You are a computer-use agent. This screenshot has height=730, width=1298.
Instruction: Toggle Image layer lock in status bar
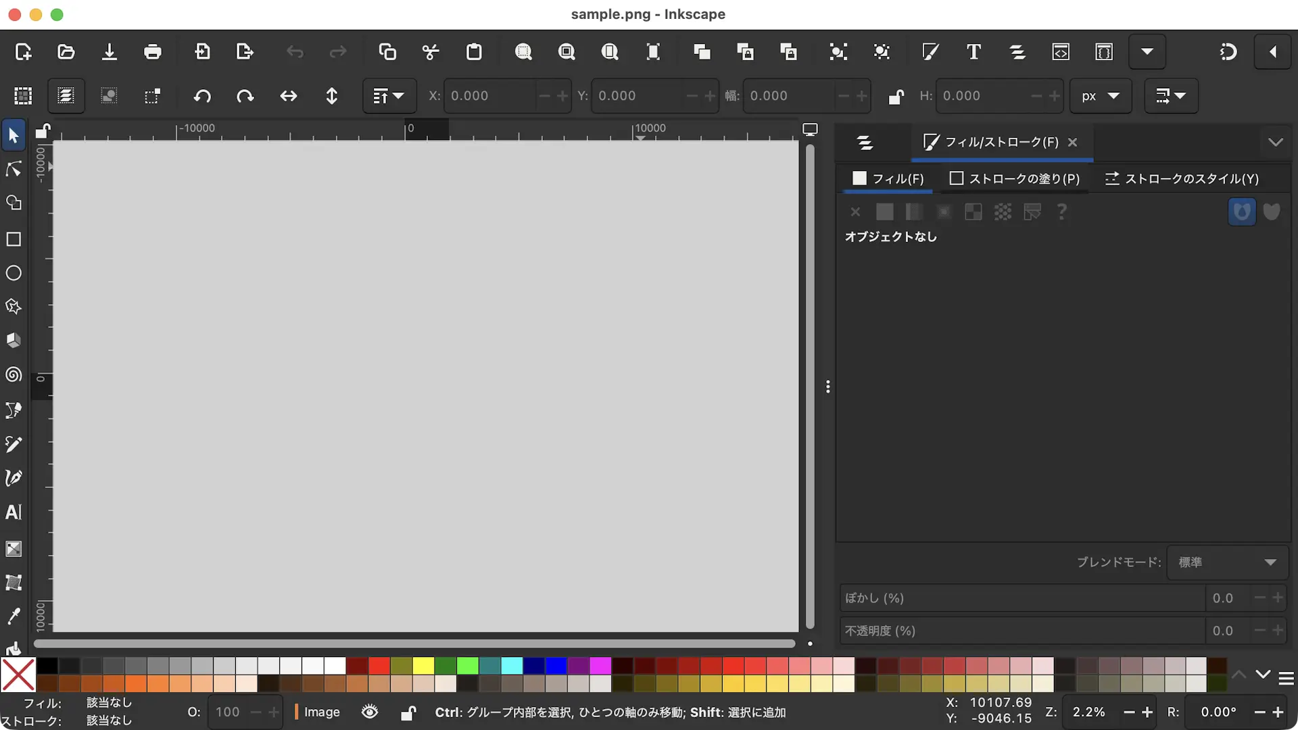[x=408, y=712]
